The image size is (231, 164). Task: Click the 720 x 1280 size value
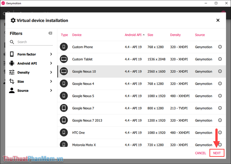point(155,145)
